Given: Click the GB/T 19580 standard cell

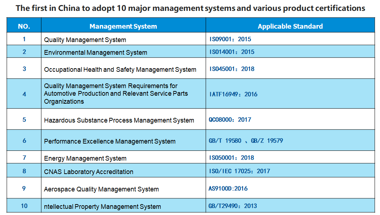Looking at the screenshot, I should click(x=290, y=140).
